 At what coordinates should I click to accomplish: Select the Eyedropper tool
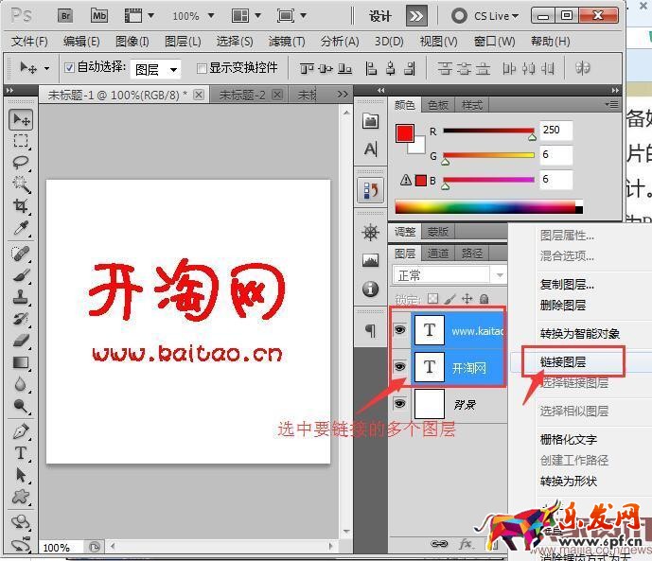21,228
